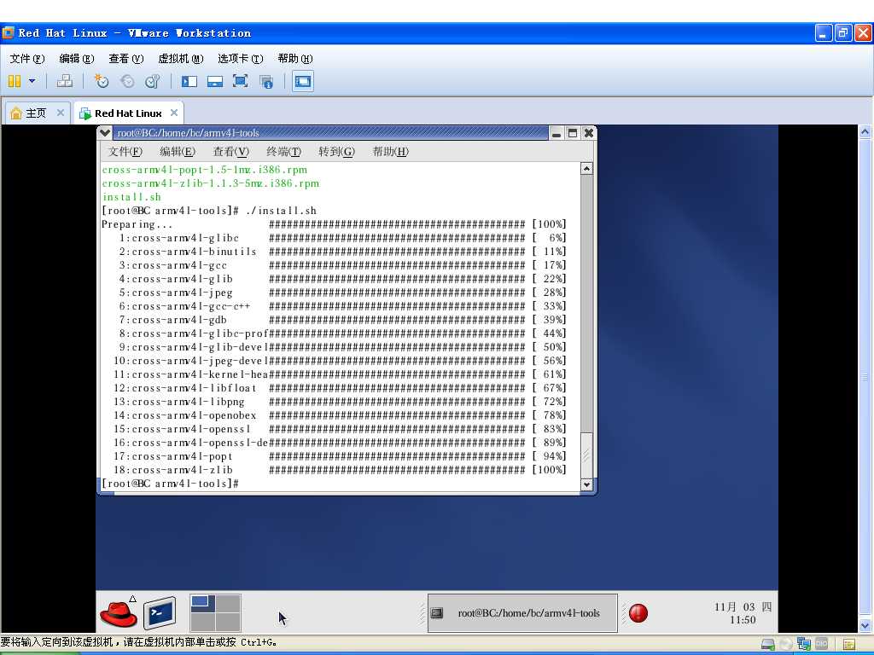Click the VMware status bar network adapter icon
The width and height of the screenshot is (874, 655).
(804, 645)
